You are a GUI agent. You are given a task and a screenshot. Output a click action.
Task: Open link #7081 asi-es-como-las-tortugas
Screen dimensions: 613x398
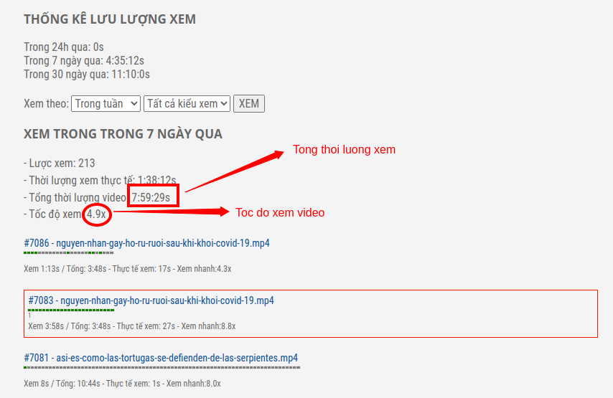click(x=161, y=358)
